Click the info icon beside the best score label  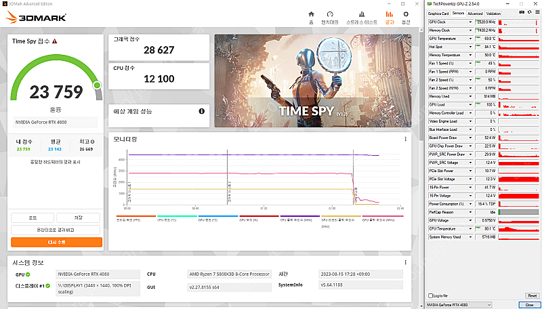(93, 142)
